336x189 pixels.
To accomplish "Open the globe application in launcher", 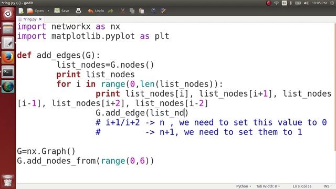I will coord(8,86).
